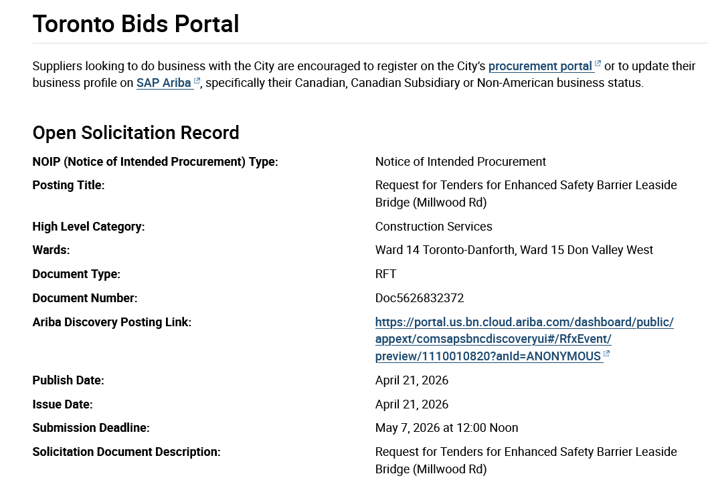Screen dimensions: 708x486
Task: Click the May 7, 2026 submission deadline
Action: click(446, 428)
